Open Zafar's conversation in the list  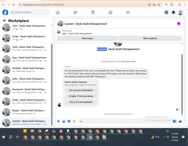click(x=26, y=81)
